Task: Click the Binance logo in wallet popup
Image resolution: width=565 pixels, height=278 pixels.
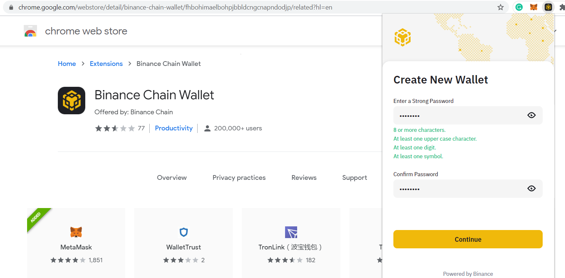Action: (403, 37)
